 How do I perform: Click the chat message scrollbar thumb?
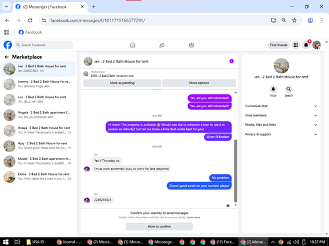tap(236, 171)
